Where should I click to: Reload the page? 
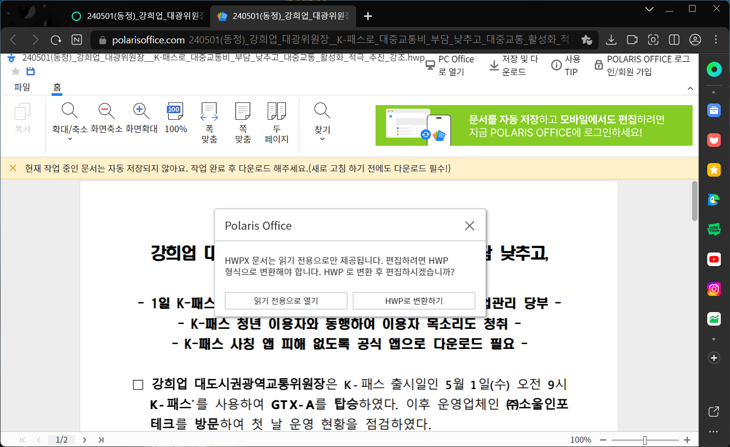[56, 40]
